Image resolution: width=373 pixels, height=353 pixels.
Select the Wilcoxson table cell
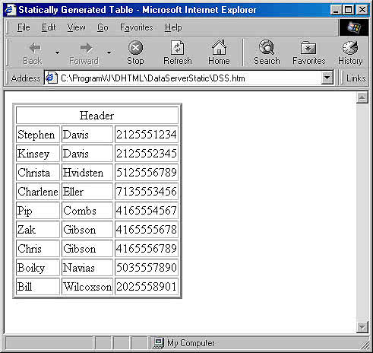click(87, 287)
